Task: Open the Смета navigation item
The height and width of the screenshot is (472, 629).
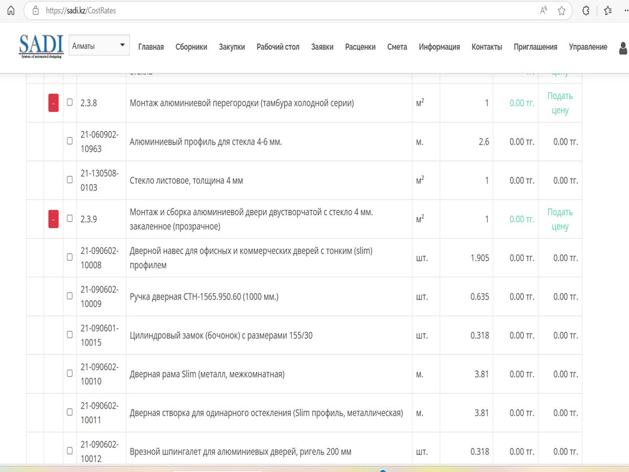Action: (397, 47)
